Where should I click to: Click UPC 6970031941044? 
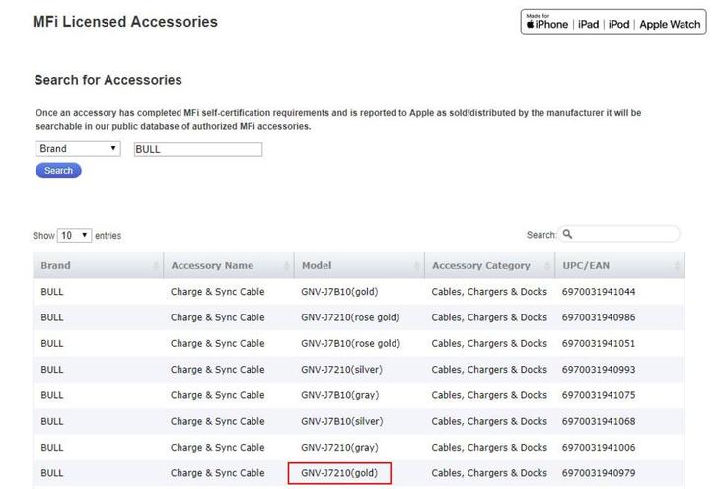click(x=599, y=292)
